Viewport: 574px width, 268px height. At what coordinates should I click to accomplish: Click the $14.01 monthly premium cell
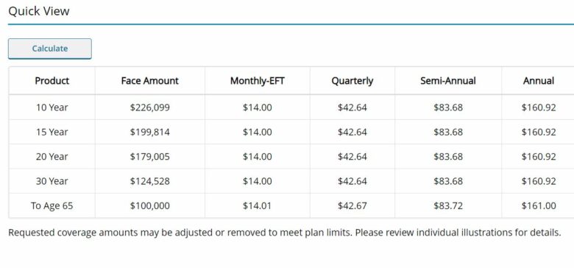258,205
